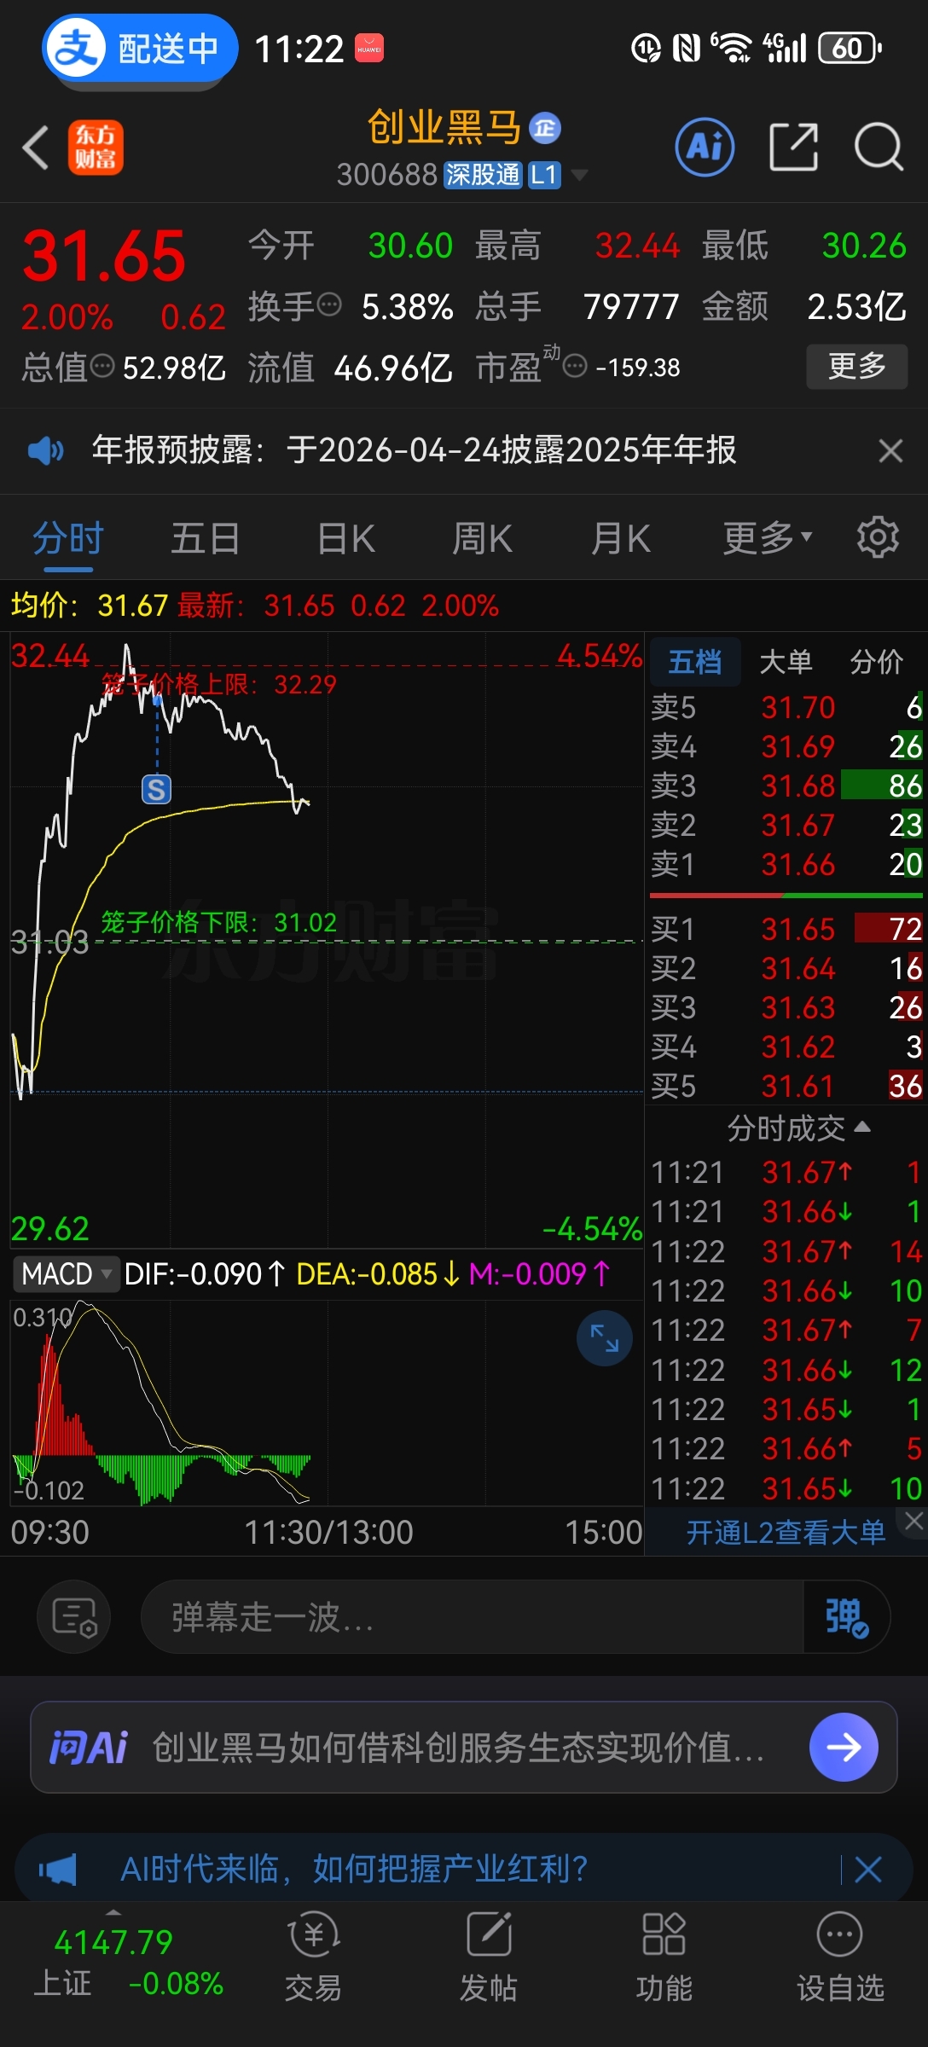Tap the S sell marker on chart
The image size is (928, 2047).
pyautogui.click(x=156, y=790)
